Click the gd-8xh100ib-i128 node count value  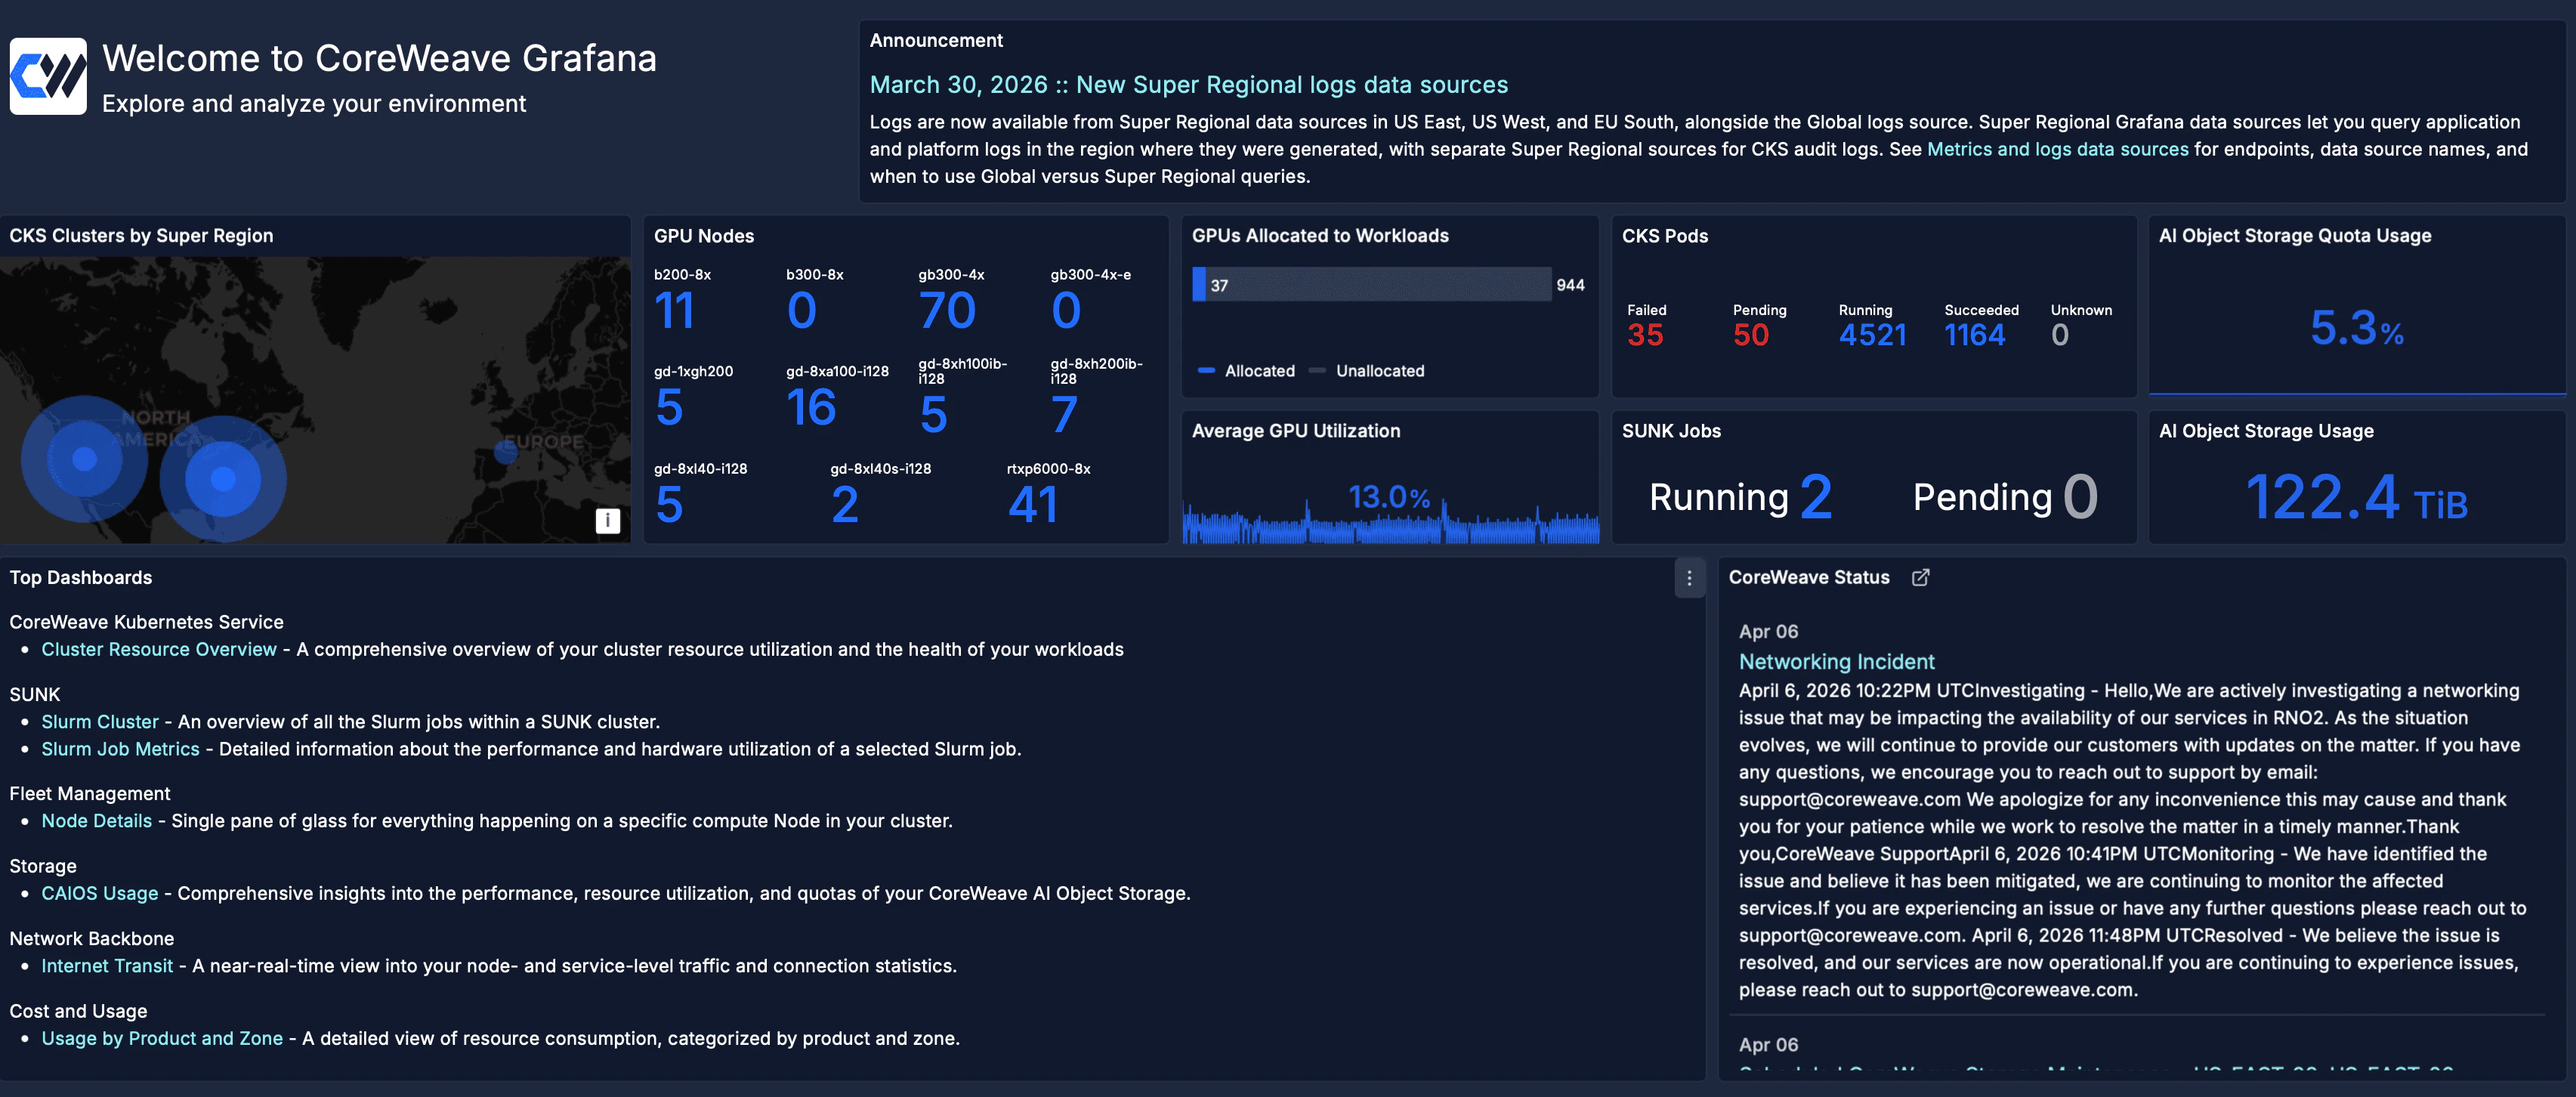pyautogui.click(x=933, y=415)
